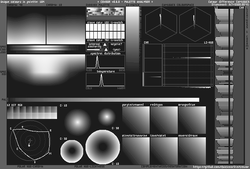Click the indexed palette thumbnail grid
Image resolution: width=250 pixels, height=169 pixels.
tap(105, 14)
